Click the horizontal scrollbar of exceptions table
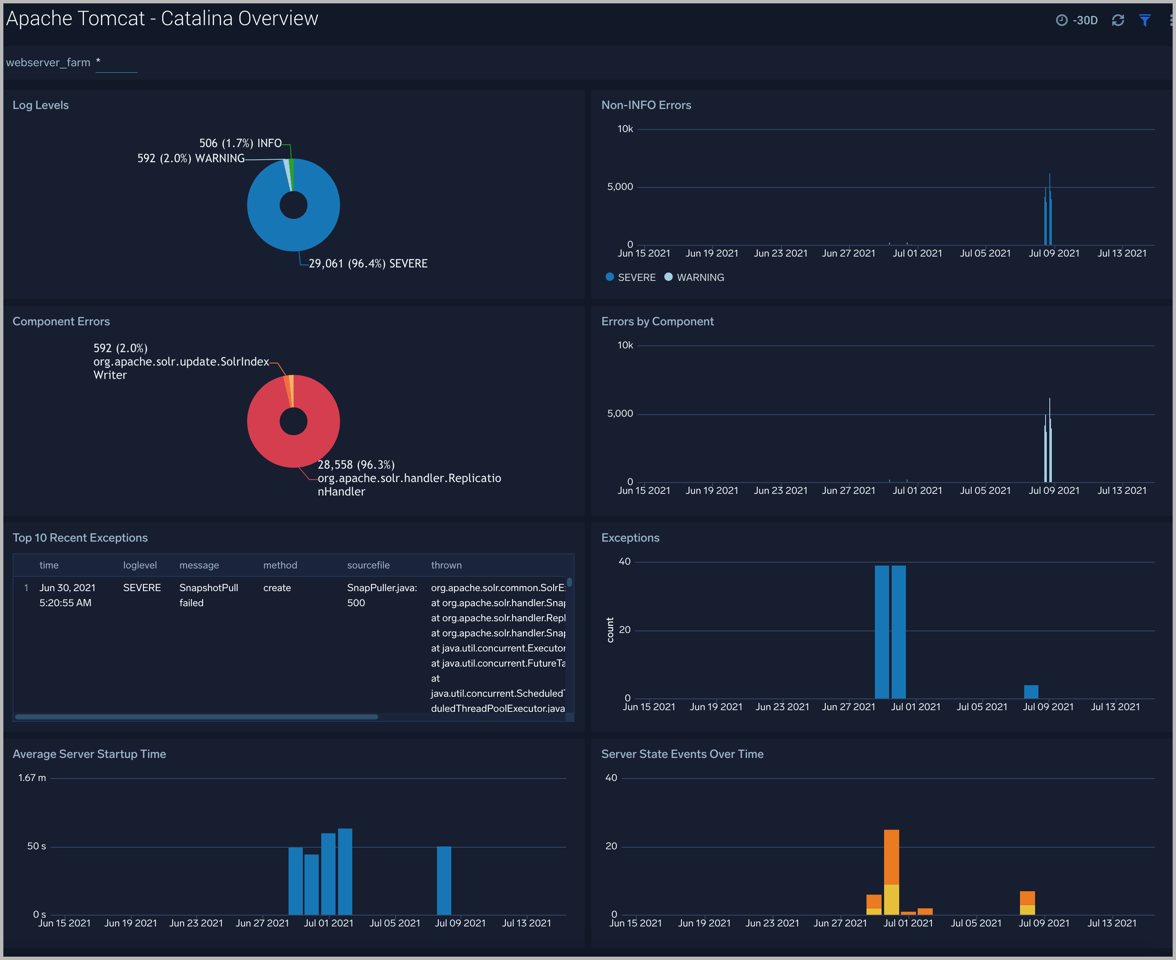This screenshot has height=960, width=1176. pos(196,717)
